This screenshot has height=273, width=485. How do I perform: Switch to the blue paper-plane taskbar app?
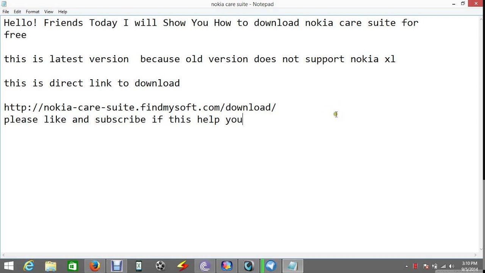(271, 266)
